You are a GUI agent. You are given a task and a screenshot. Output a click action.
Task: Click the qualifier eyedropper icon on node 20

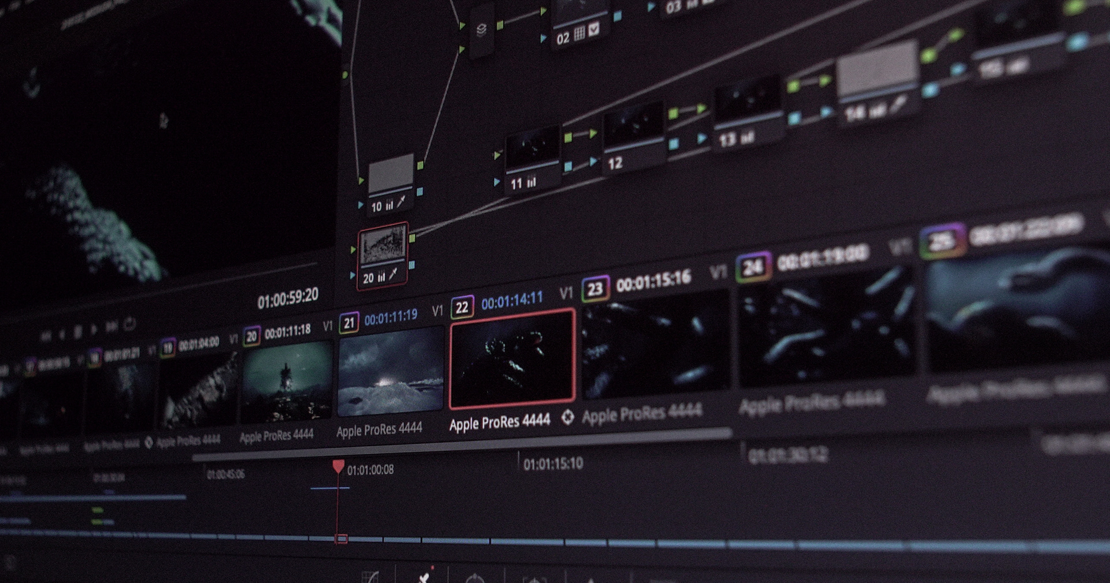coord(394,274)
